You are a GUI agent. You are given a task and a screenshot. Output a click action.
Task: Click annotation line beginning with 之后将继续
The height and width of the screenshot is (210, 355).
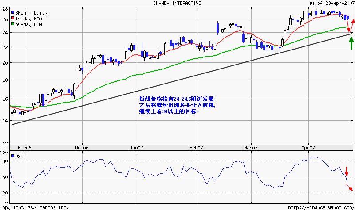point(177,105)
